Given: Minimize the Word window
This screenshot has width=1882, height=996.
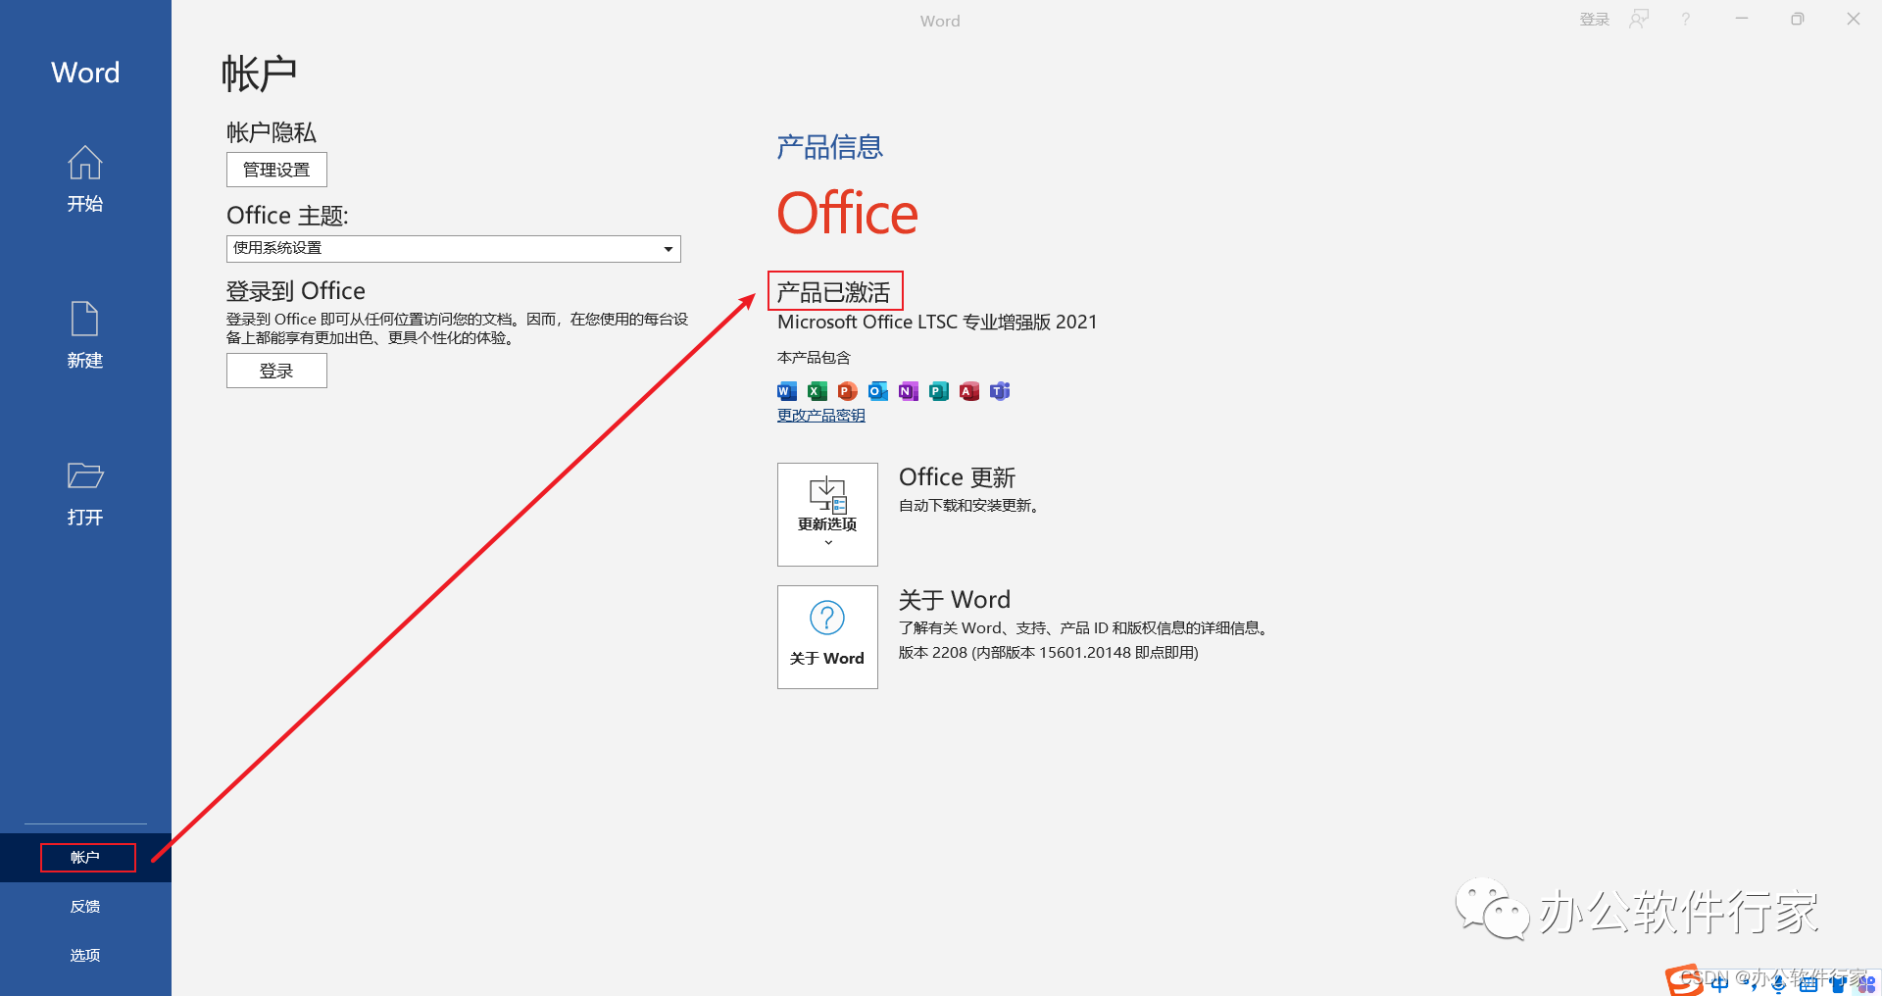Looking at the screenshot, I should pos(1742,19).
